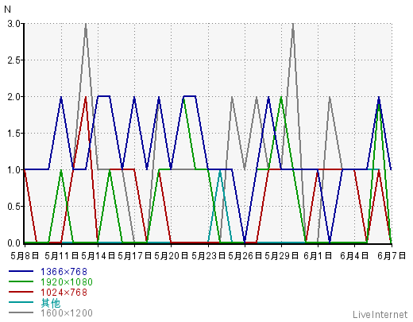413x322 pixels.
Task: Click the gray 1600×1200 legend line swatch
Action: pyautogui.click(x=21, y=312)
